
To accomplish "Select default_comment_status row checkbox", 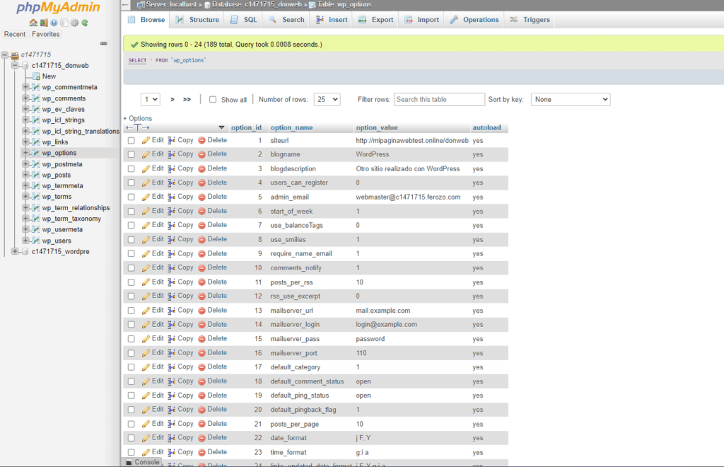I will tap(132, 381).
